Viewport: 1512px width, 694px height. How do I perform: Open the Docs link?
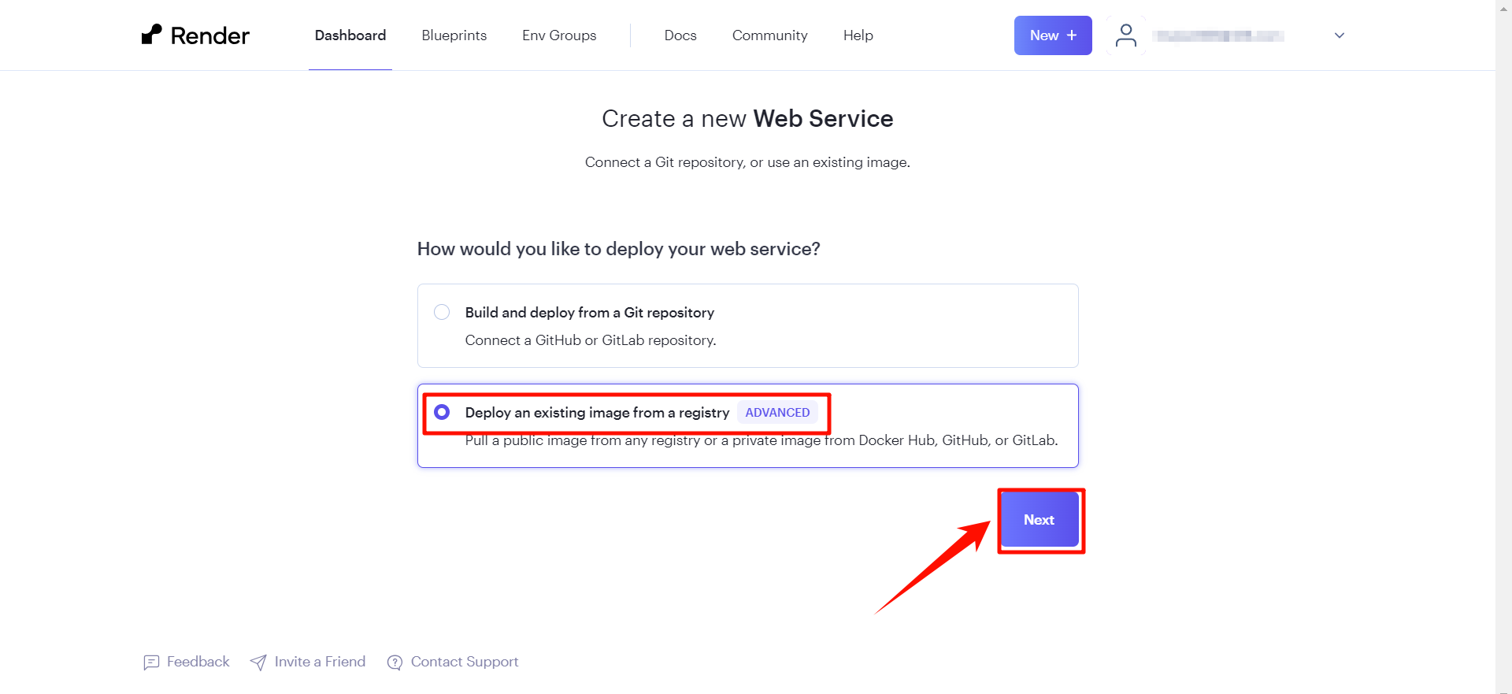click(680, 35)
